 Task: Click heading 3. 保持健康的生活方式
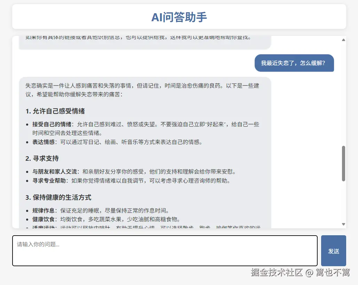click(x=58, y=198)
